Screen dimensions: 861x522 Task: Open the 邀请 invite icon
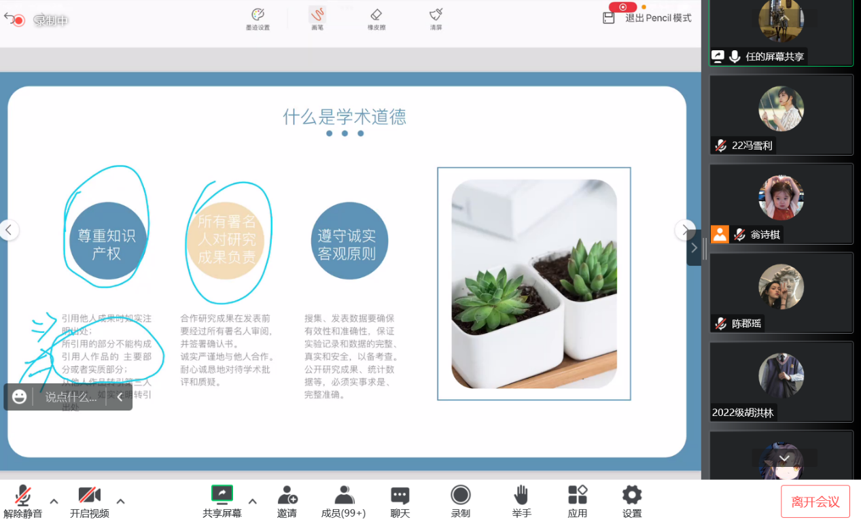pos(287,502)
